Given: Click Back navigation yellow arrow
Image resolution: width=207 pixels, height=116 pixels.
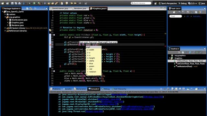Looking at the screenshot, I should click(75, 3).
